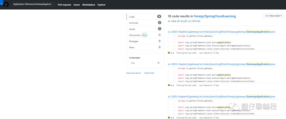Click SpringBootApplication import line in chapter3 snippet

214,78
